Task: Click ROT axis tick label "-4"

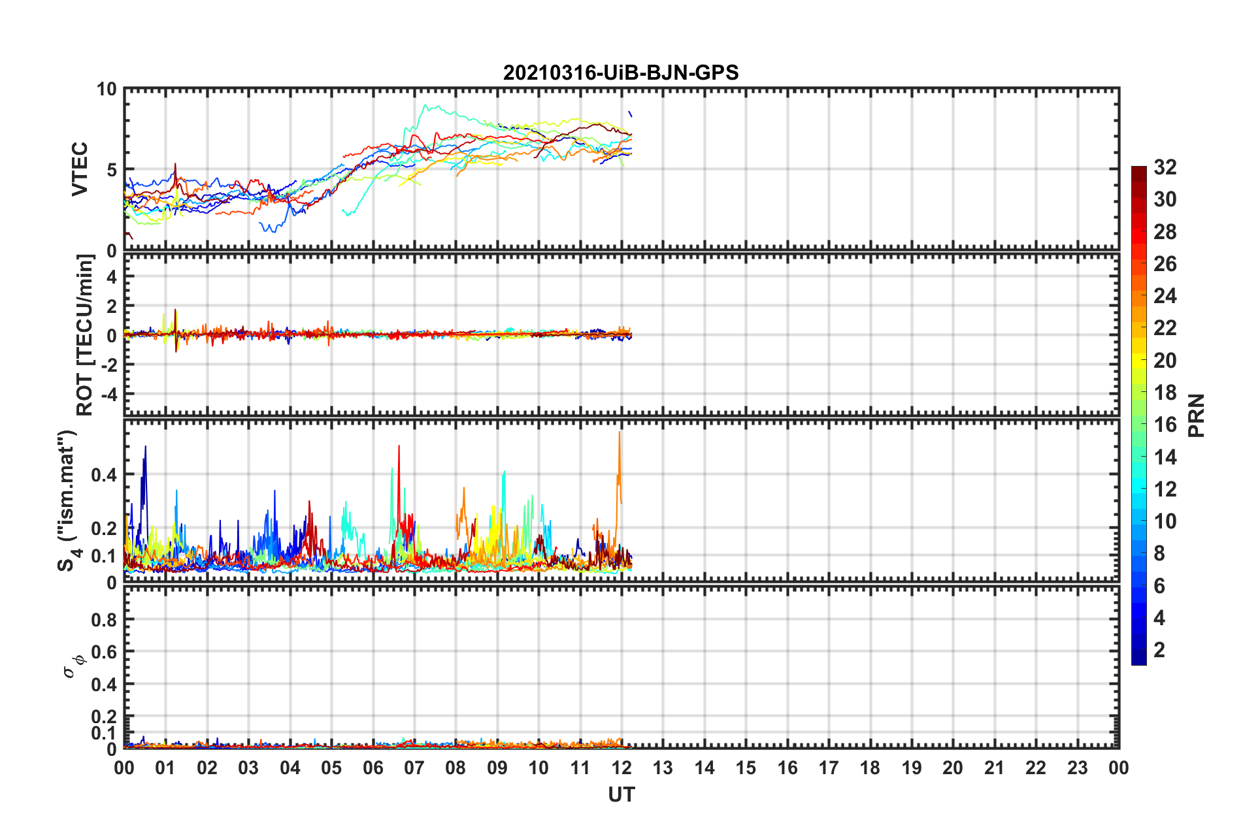Action: pos(108,395)
